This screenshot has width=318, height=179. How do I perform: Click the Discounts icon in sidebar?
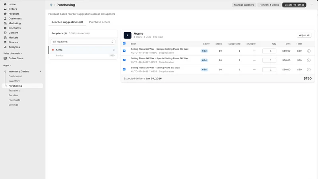(x=5, y=28)
